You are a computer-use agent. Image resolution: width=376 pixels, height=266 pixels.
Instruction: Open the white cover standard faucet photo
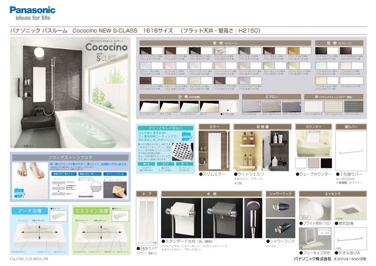click(181, 218)
